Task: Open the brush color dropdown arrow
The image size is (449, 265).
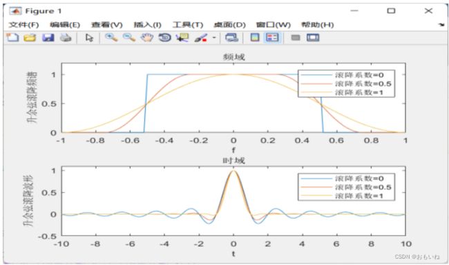Action: coord(214,37)
